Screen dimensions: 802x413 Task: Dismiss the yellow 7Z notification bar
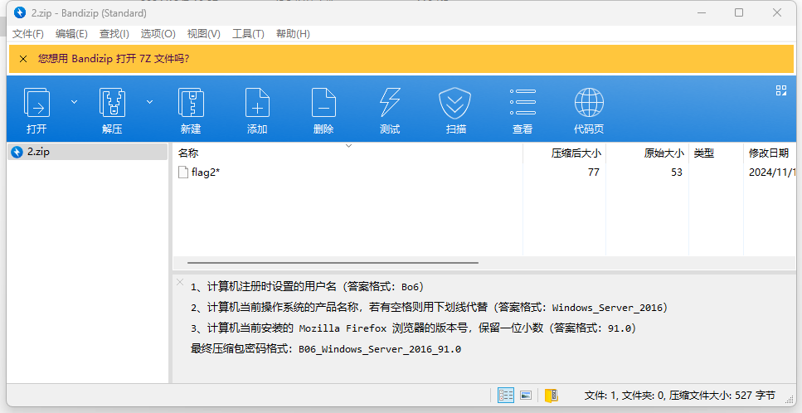[23, 59]
